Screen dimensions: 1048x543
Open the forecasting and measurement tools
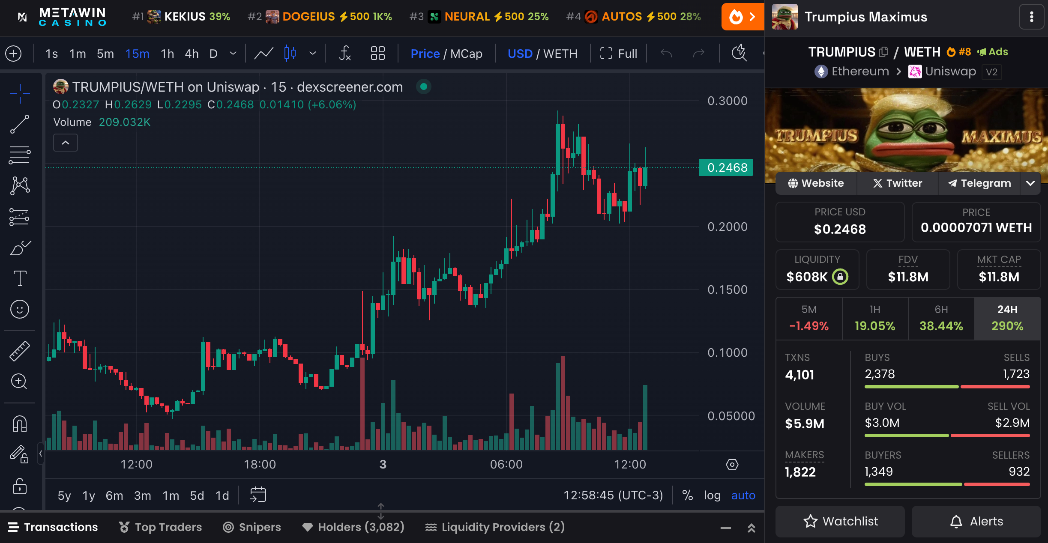click(x=20, y=217)
